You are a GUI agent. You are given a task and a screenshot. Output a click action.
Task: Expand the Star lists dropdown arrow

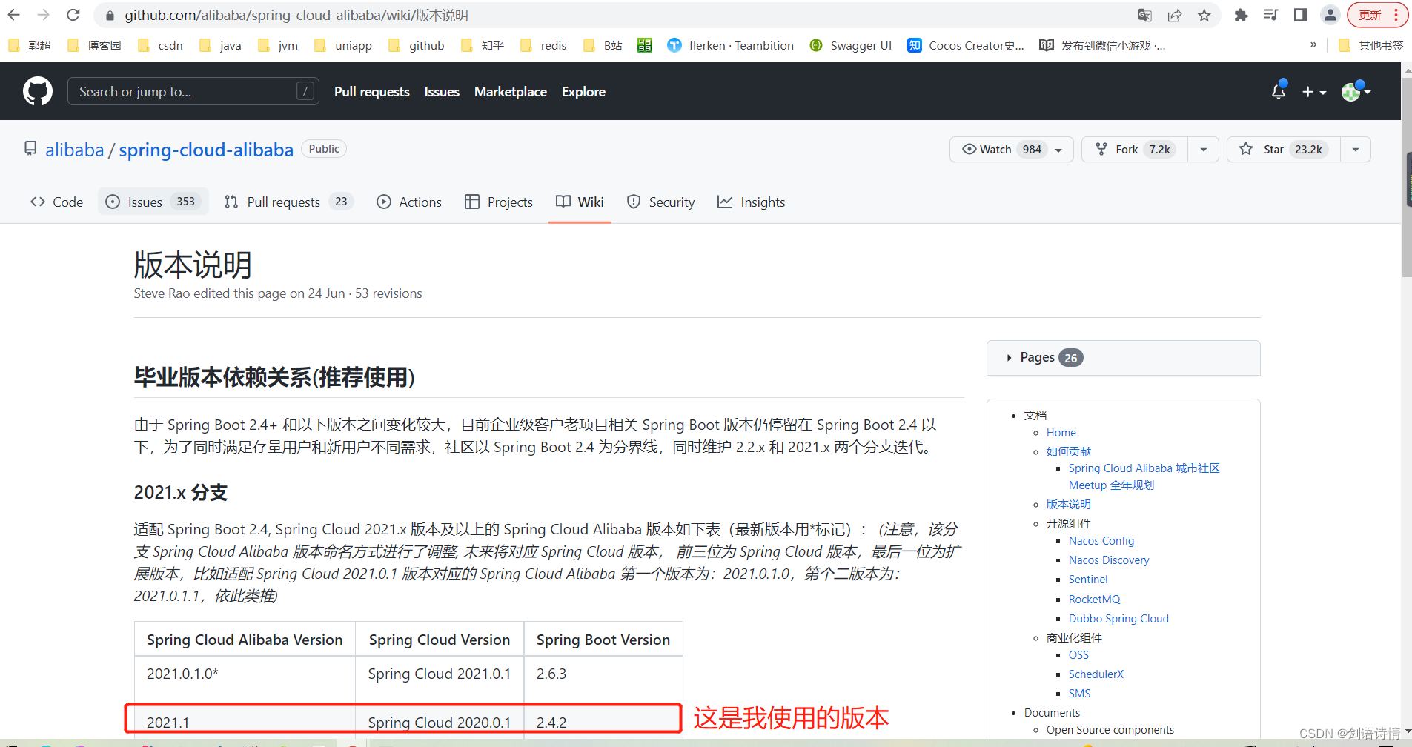1356,150
